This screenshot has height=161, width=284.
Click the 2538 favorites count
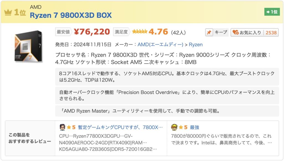coord(271,32)
